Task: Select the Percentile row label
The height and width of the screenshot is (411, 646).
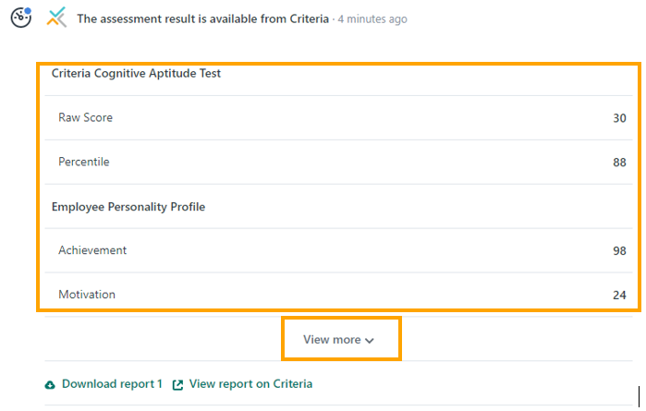Action: point(83,162)
